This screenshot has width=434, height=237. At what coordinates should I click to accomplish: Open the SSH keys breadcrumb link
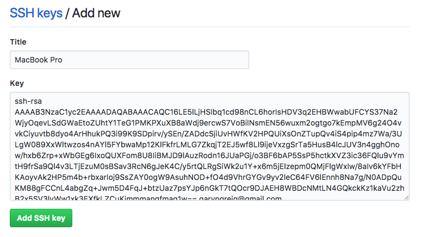click(36, 13)
